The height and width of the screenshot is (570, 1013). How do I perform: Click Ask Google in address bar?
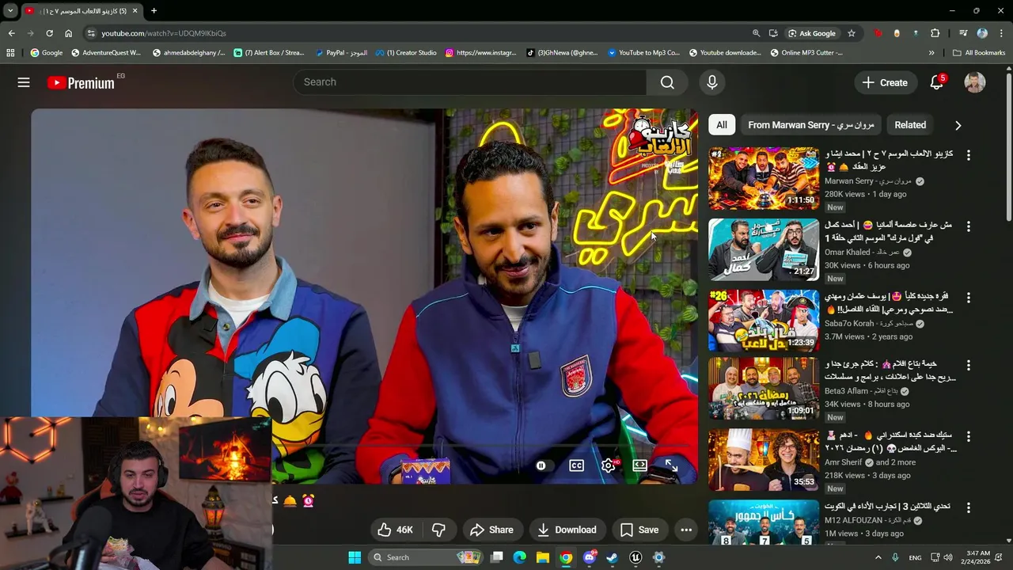click(x=812, y=33)
